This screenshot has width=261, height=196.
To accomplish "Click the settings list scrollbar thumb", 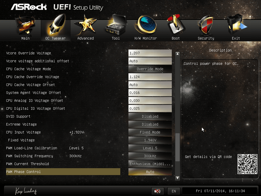I will pyautogui.click(x=177, y=147).
